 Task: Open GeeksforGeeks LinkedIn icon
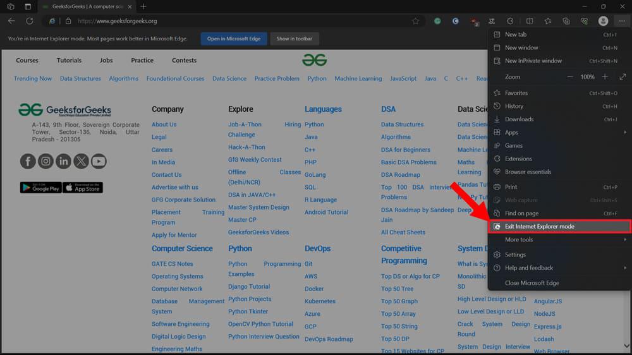63,161
